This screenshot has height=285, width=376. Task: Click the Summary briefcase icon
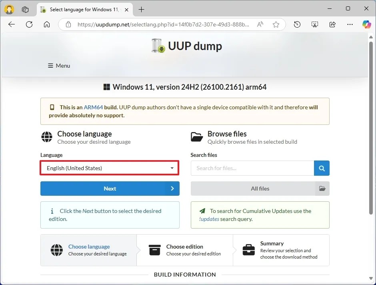[x=248, y=250]
